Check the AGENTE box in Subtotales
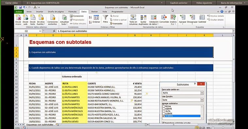Screen dimensions: 248x129 pyautogui.click(x=164, y=109)
